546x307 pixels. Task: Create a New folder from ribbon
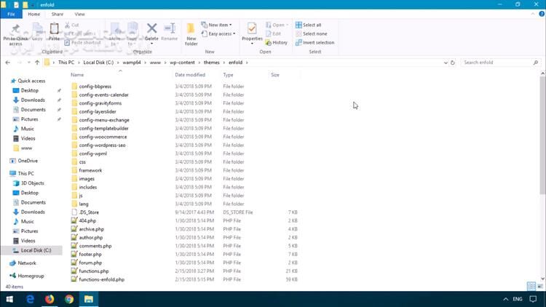(x=191, y=33)
